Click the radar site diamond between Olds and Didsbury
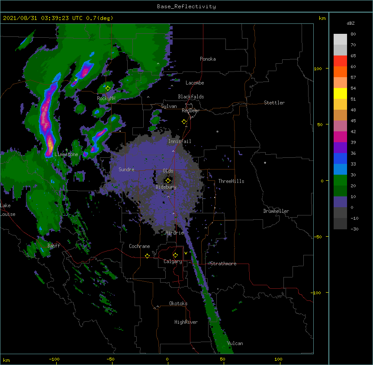Image resolution: width=373 pixels, height=365 pixels. coord(168,180)
